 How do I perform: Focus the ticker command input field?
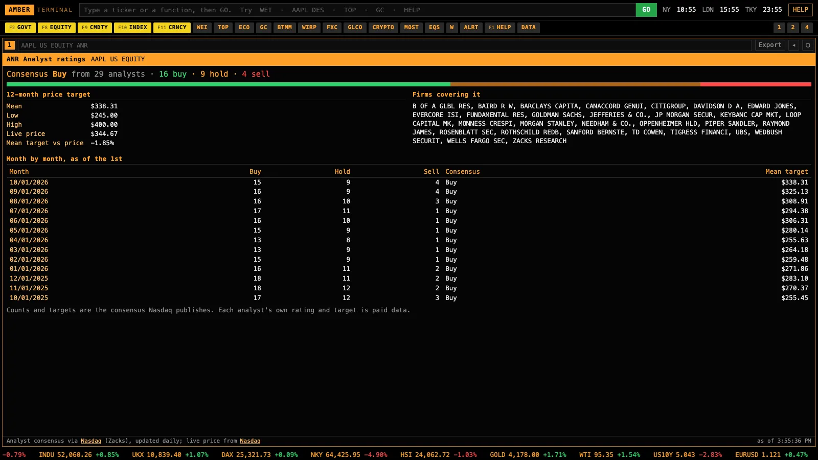(357, 10)
